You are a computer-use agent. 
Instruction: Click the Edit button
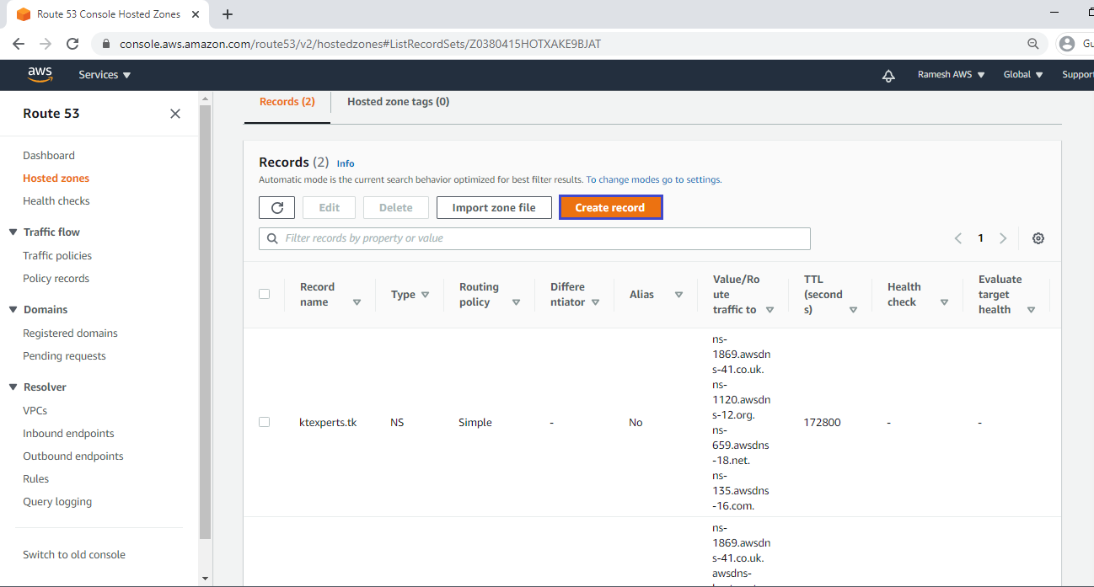tap(330, 207)
